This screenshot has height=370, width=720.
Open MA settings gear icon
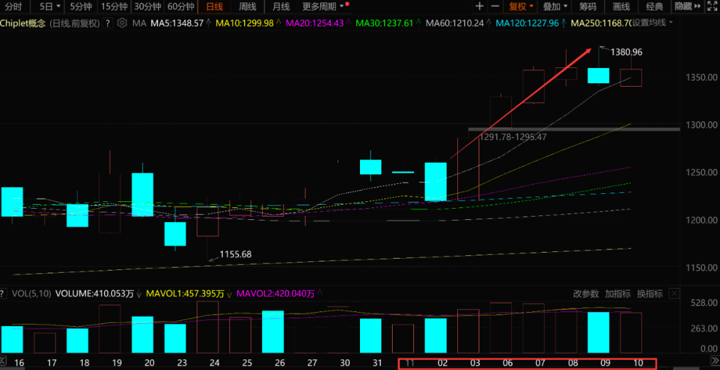[x=122, y=23]
